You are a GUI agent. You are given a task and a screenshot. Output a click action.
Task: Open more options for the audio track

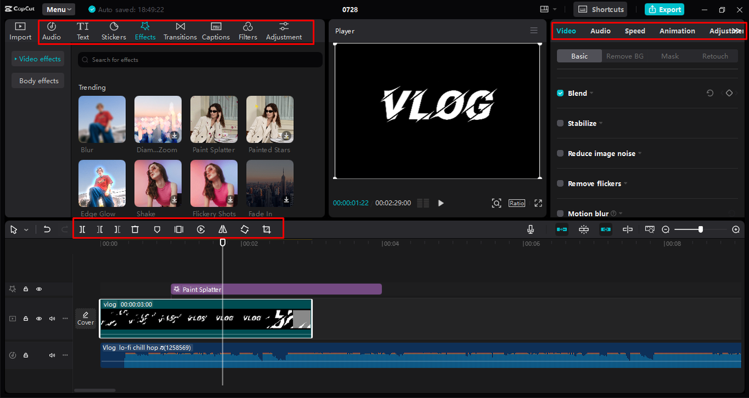coord(65,355)
